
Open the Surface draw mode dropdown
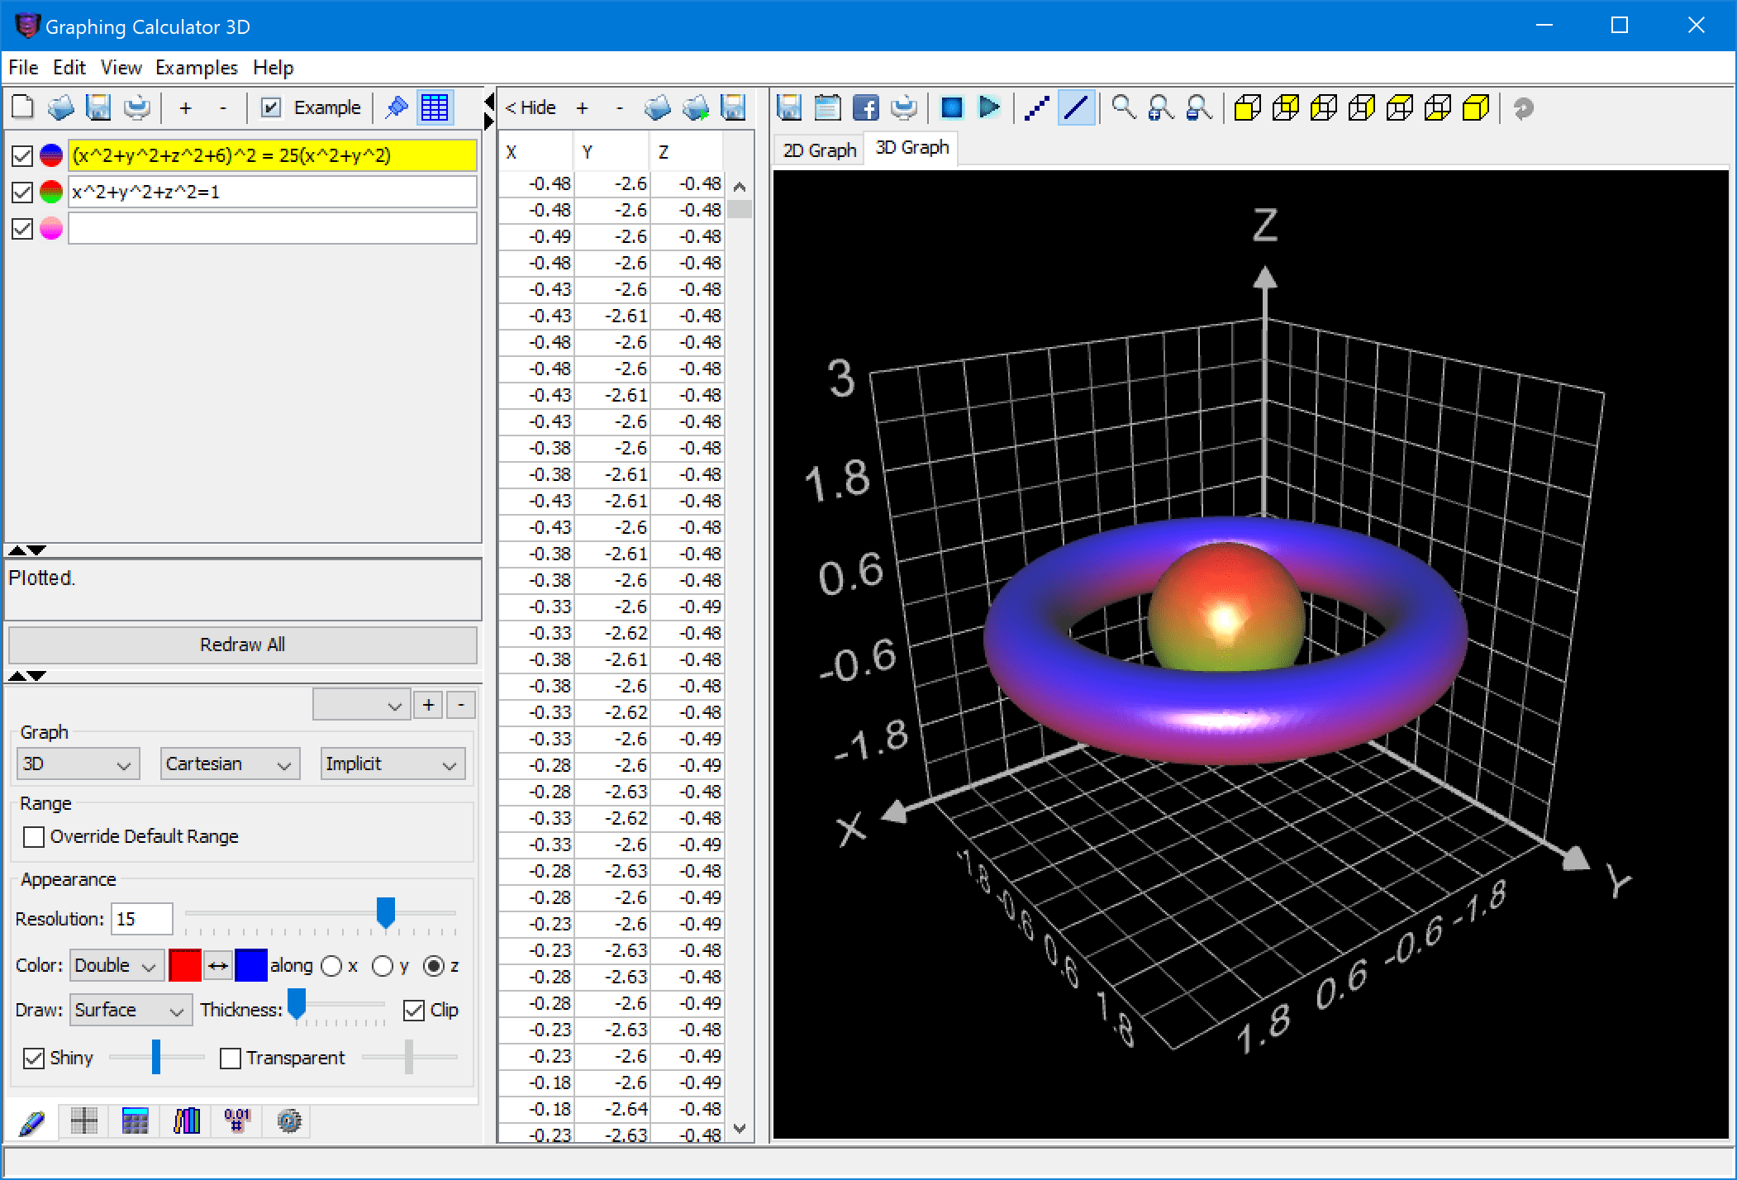[x=130, y=1010]
